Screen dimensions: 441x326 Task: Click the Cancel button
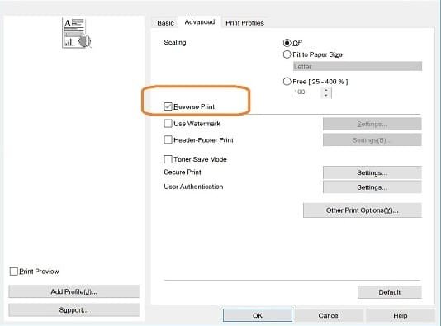point(329,315)
